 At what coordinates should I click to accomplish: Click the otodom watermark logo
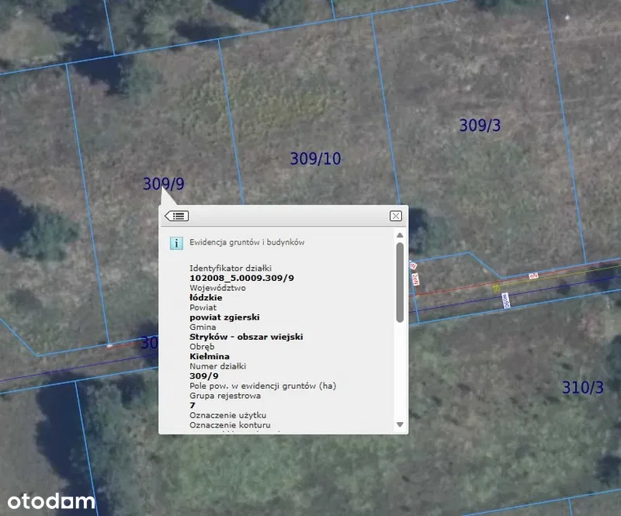click(x=48, y=500)
